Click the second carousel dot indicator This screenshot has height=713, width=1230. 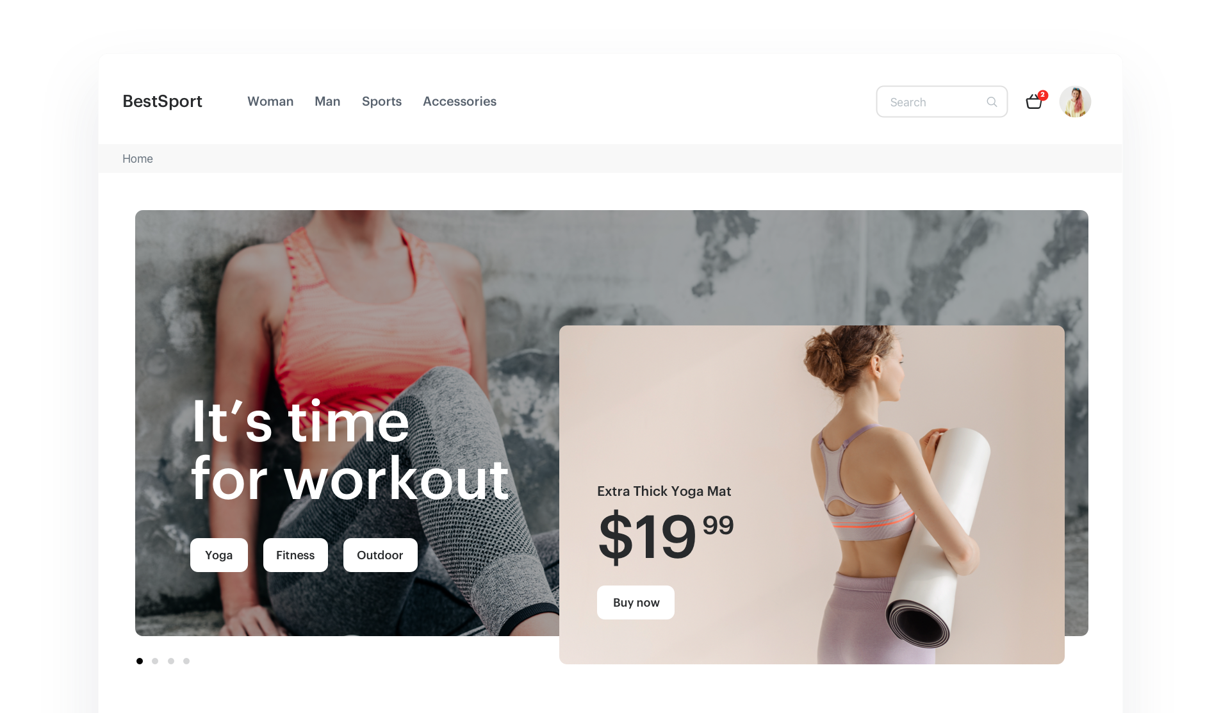pyautogui.click(x=155, y=661)
